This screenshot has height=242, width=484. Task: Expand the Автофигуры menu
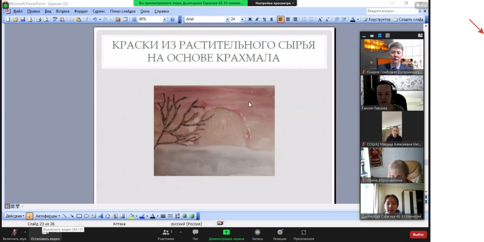click(x=48, y=216)
